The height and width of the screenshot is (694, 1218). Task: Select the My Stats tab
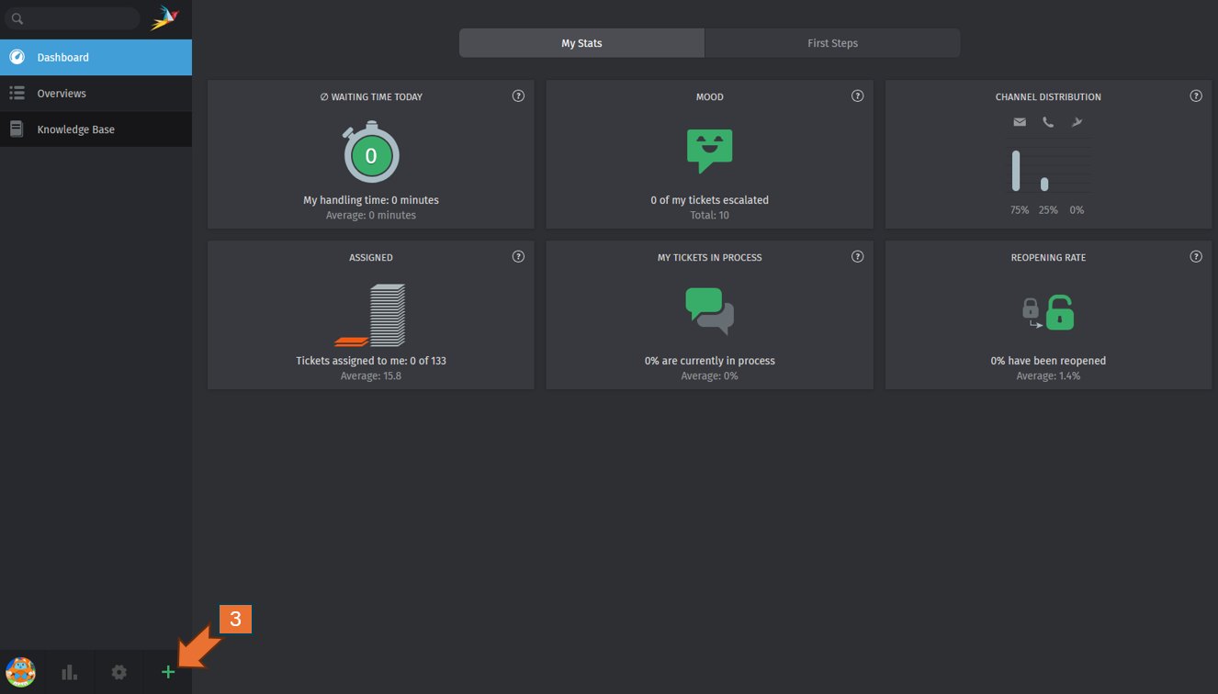[x=581, y=43]
